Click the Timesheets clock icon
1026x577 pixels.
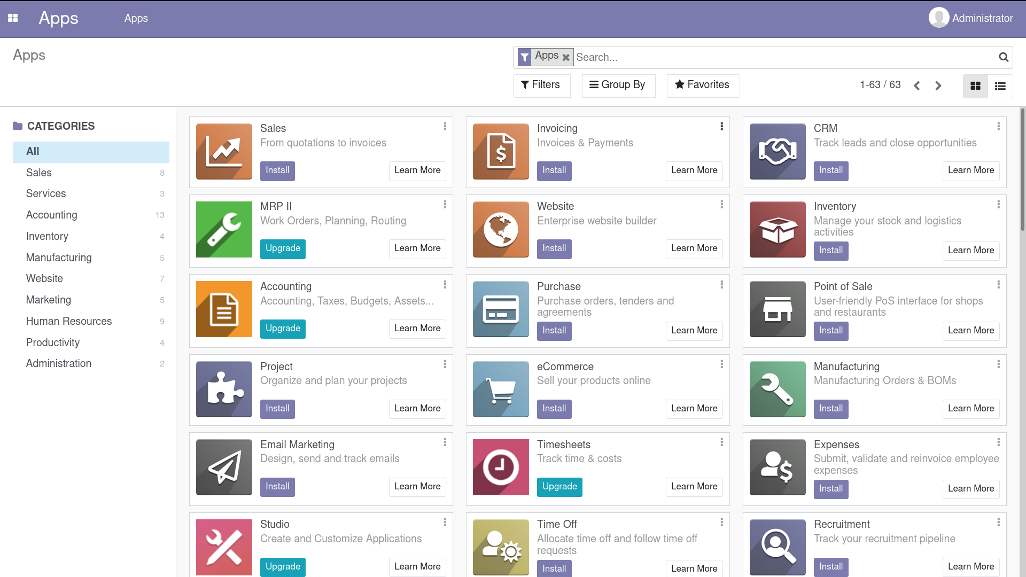tap(501, 467)
